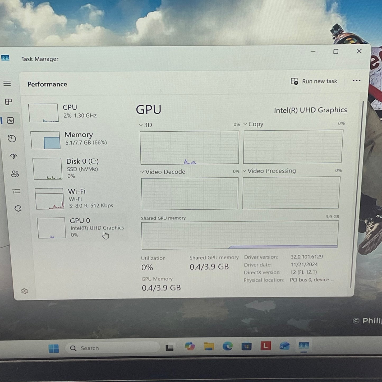Close the Task Manager window

pyautogui.click(x=359, y=51)
